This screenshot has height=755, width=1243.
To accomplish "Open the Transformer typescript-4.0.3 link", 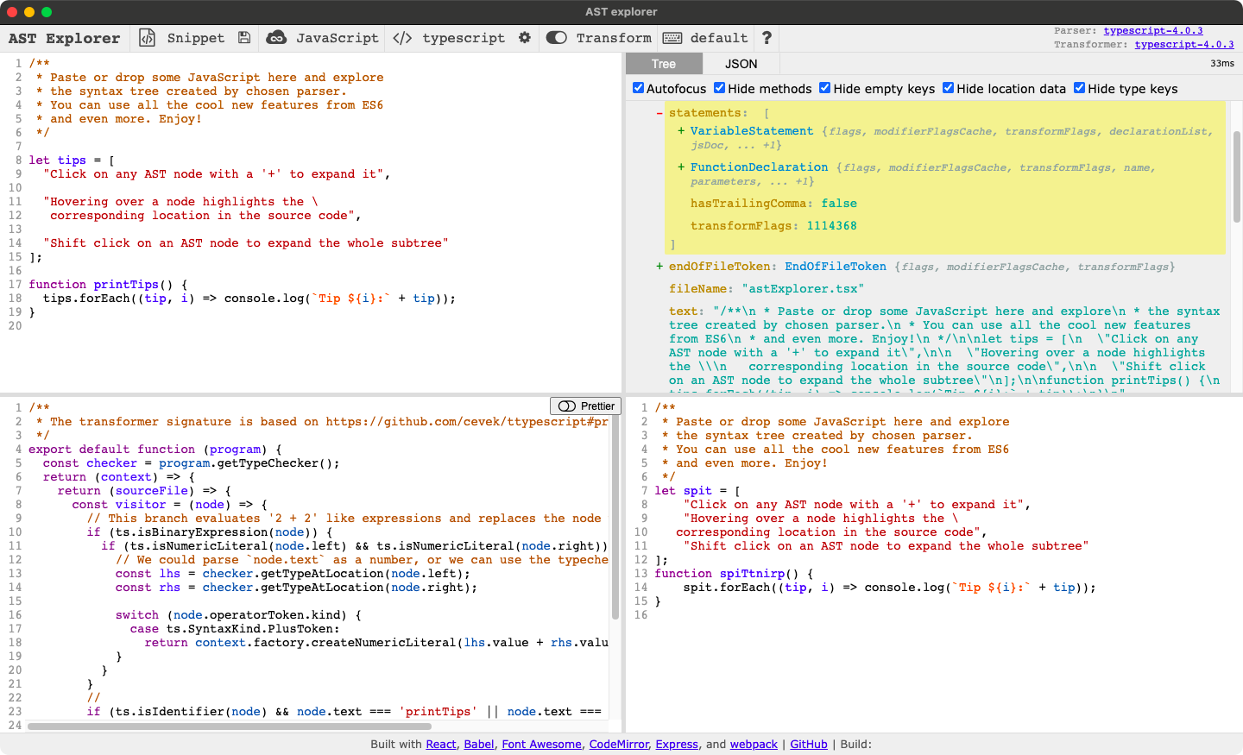I will pyautogui.click(x=1184, y=44).
